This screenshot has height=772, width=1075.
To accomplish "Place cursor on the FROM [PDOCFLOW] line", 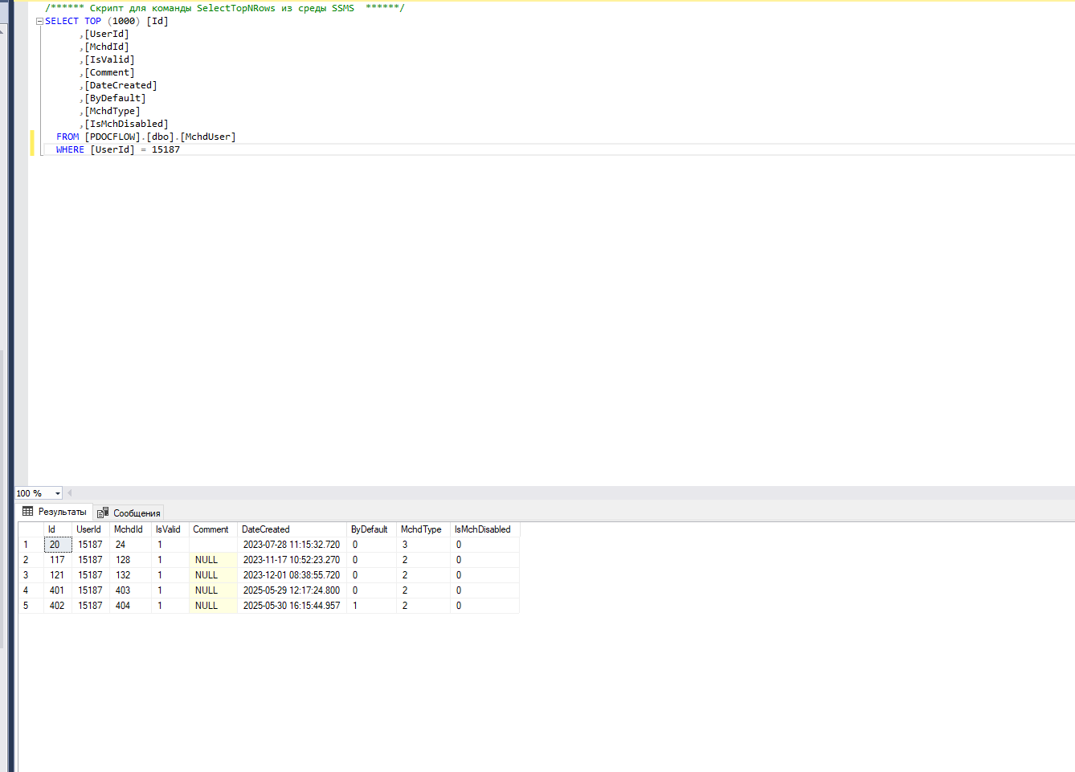I will tap(146, 137).
